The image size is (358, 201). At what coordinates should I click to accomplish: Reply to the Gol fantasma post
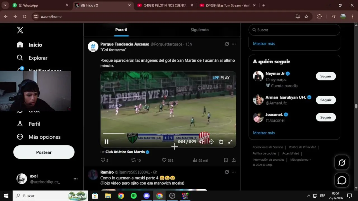104,160
